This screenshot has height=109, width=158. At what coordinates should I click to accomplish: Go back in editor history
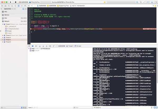[x=32, y=6]
